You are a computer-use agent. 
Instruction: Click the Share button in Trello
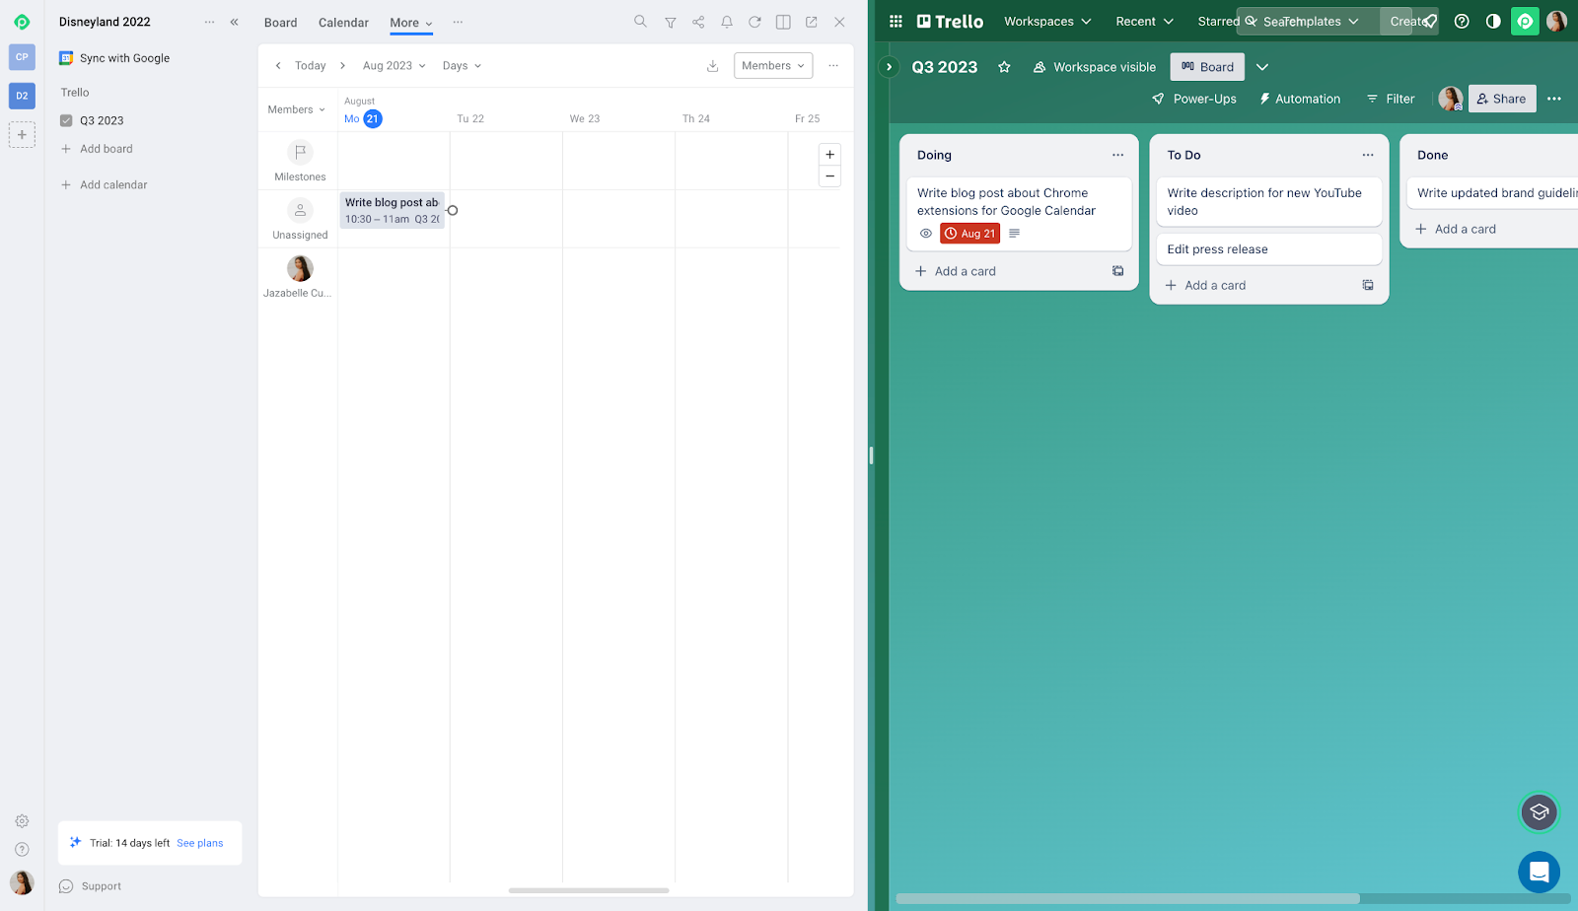1502,99
